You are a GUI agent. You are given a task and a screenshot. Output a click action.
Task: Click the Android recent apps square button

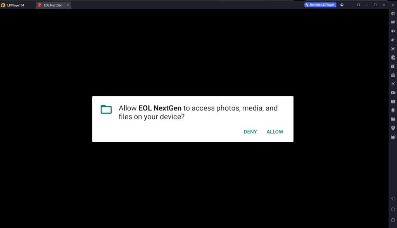click(393, 220)
